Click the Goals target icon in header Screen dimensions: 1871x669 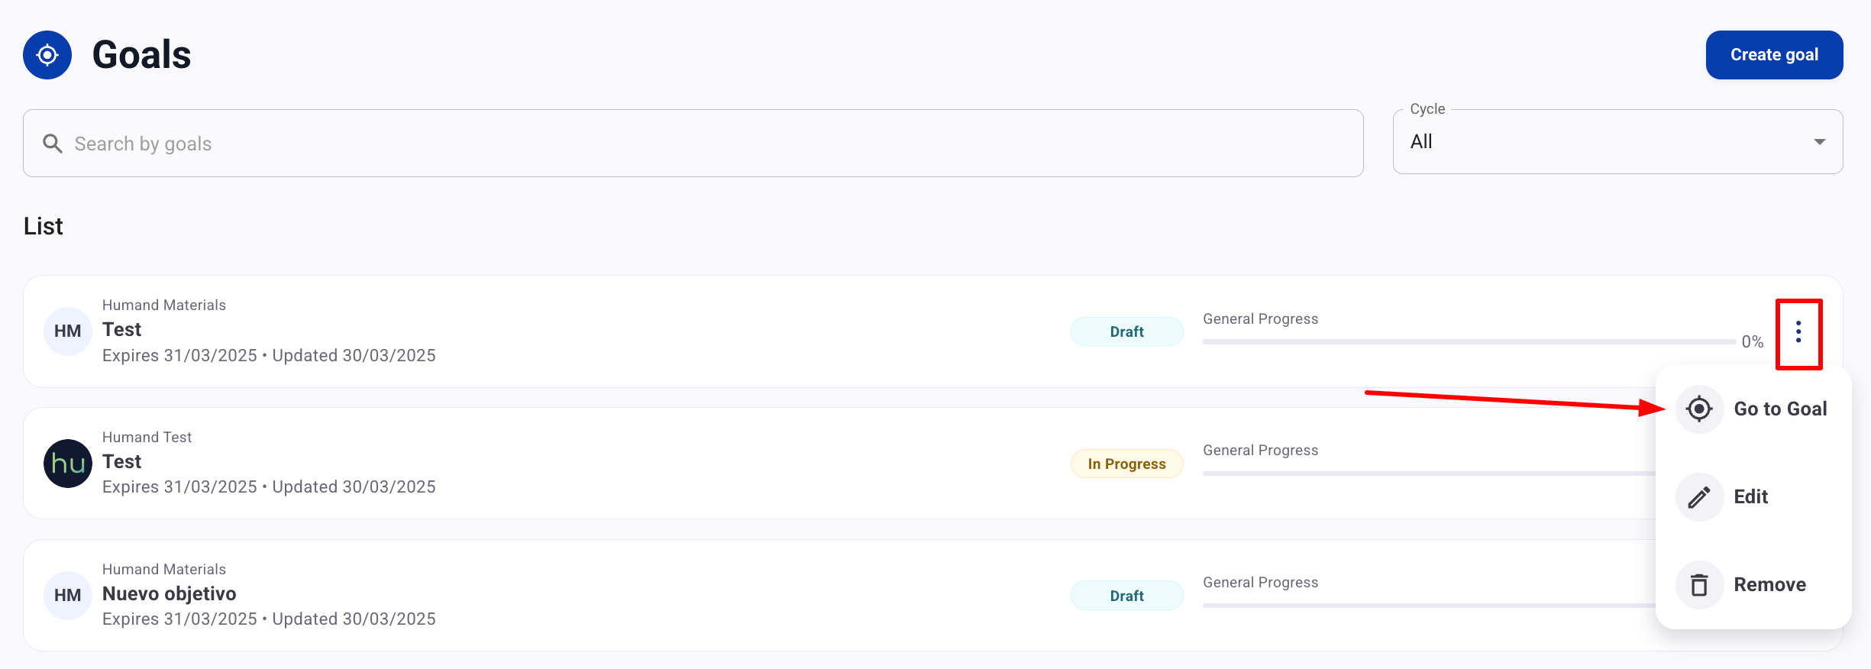(x=47, y=55)
